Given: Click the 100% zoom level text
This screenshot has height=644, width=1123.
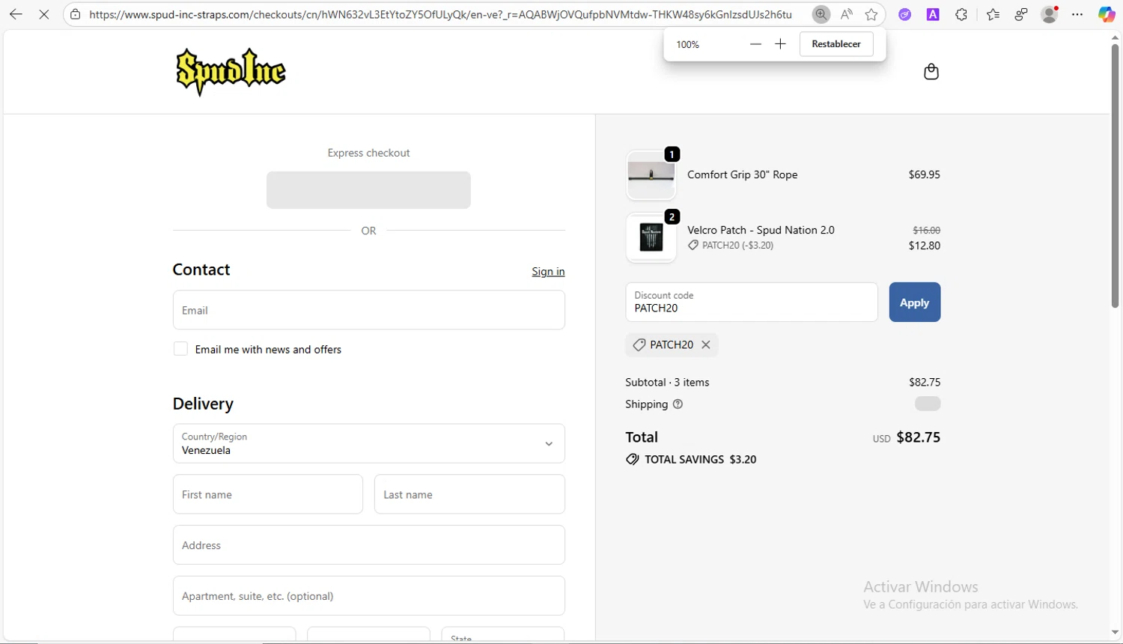Looking at the screenshot, I should click(687, 44).
